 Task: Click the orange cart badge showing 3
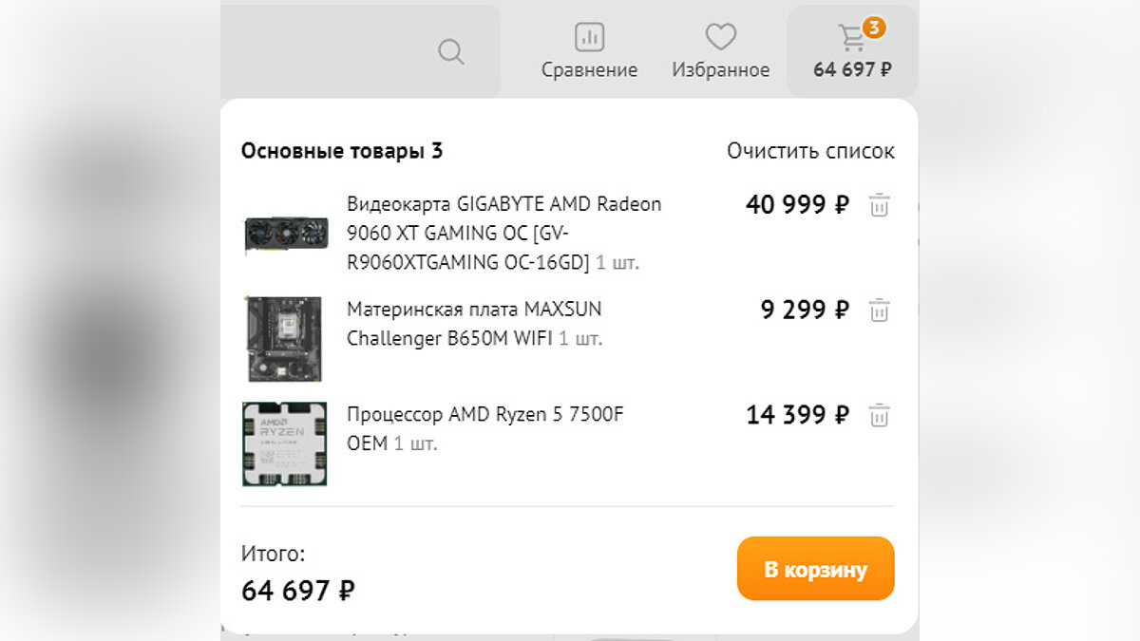click(875, 28)
